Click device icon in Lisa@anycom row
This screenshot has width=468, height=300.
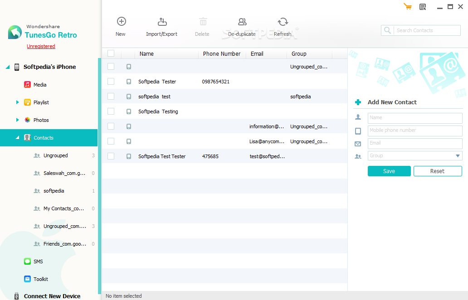(x=129, y=141)
